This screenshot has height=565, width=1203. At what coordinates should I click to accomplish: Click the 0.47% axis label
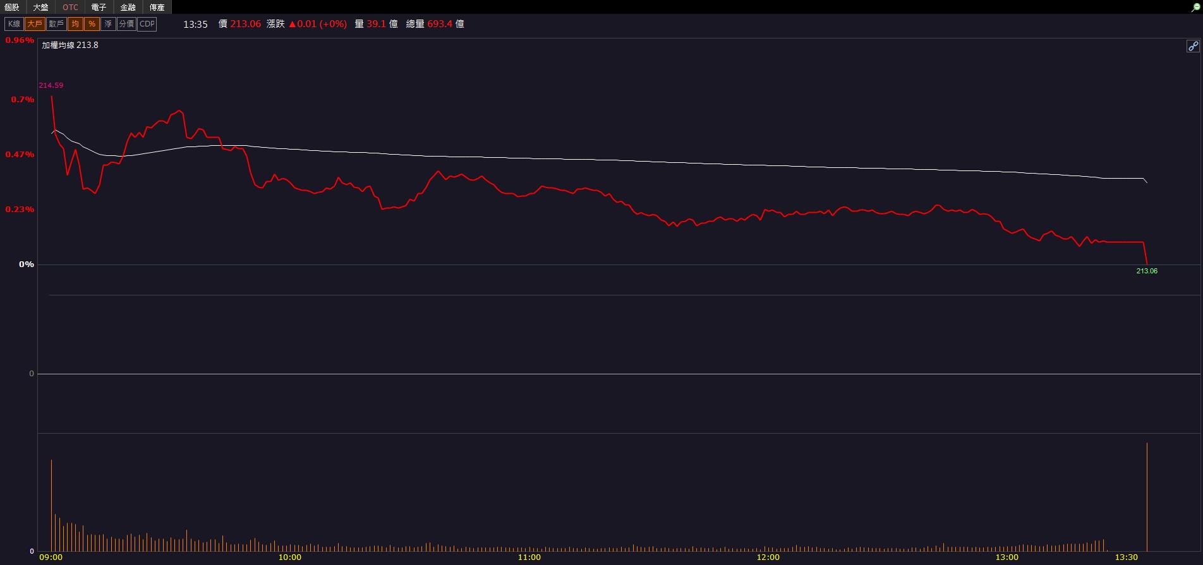point(20,154)
